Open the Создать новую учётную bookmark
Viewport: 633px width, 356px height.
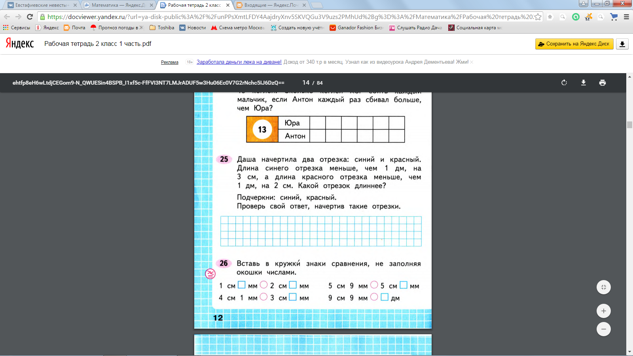(x=297, y=28)
